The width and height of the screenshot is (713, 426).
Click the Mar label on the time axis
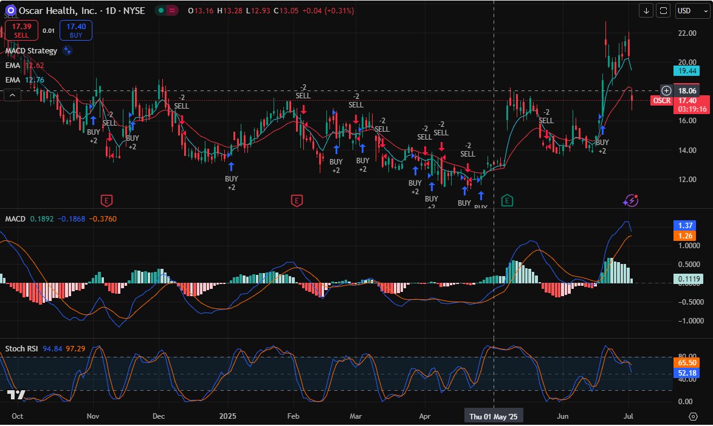[x=356, y=416]
